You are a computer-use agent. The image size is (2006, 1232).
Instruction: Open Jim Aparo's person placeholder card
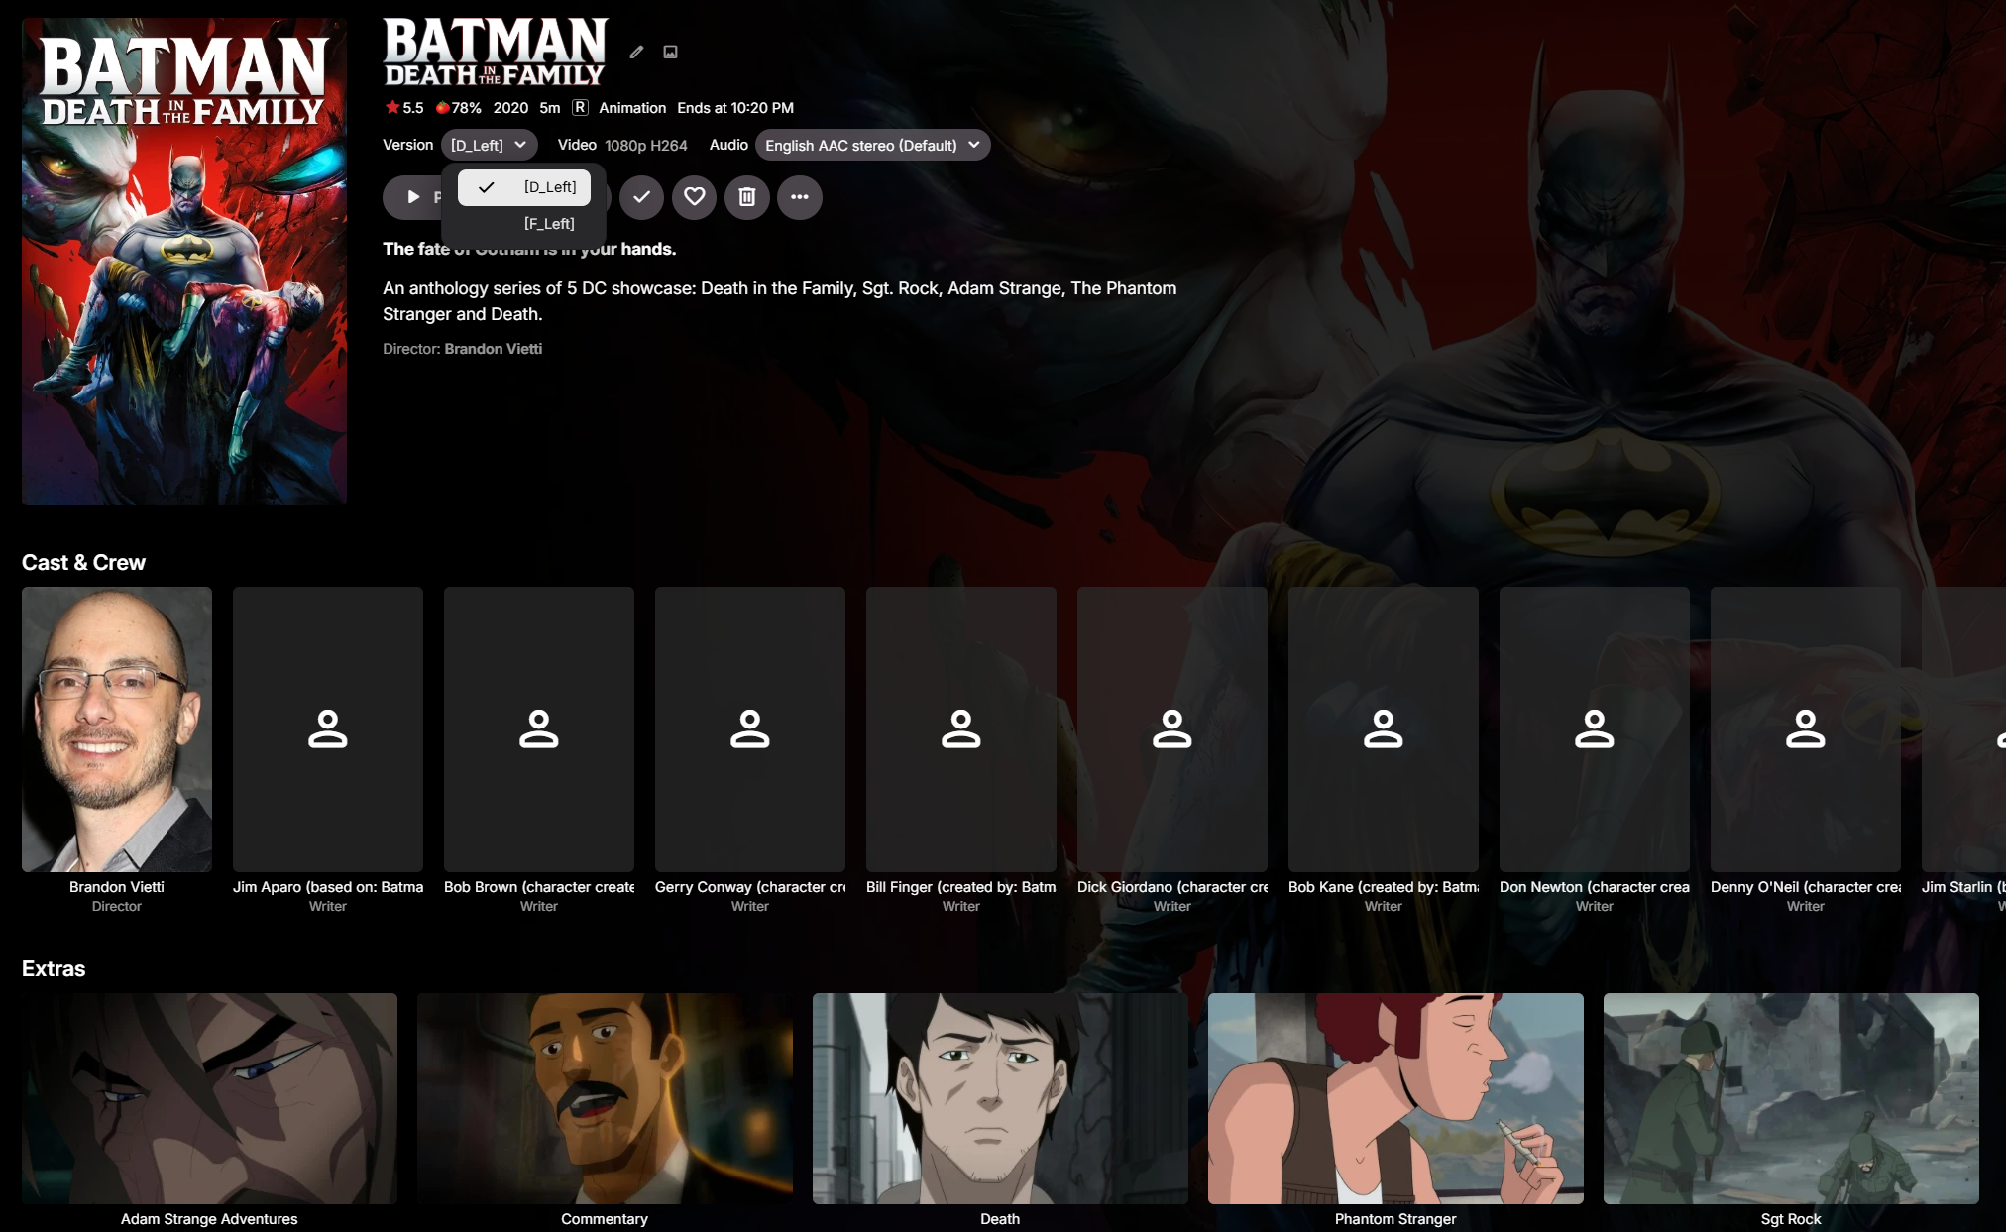pos(328,729)
